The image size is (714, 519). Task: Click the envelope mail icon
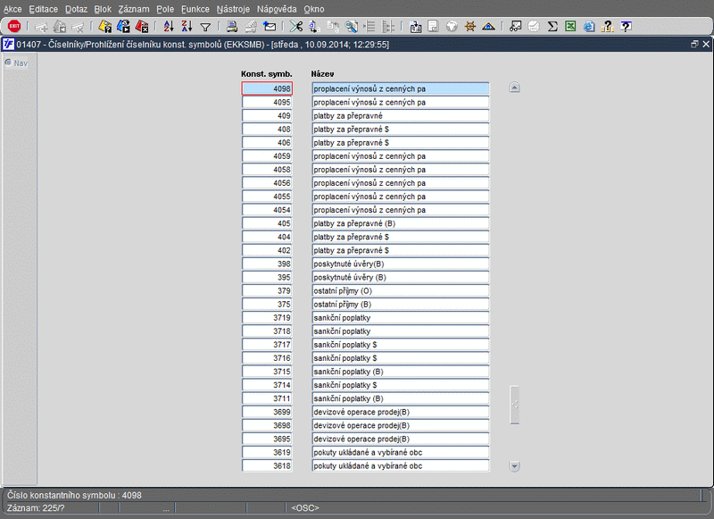click(x=270, y=27)
